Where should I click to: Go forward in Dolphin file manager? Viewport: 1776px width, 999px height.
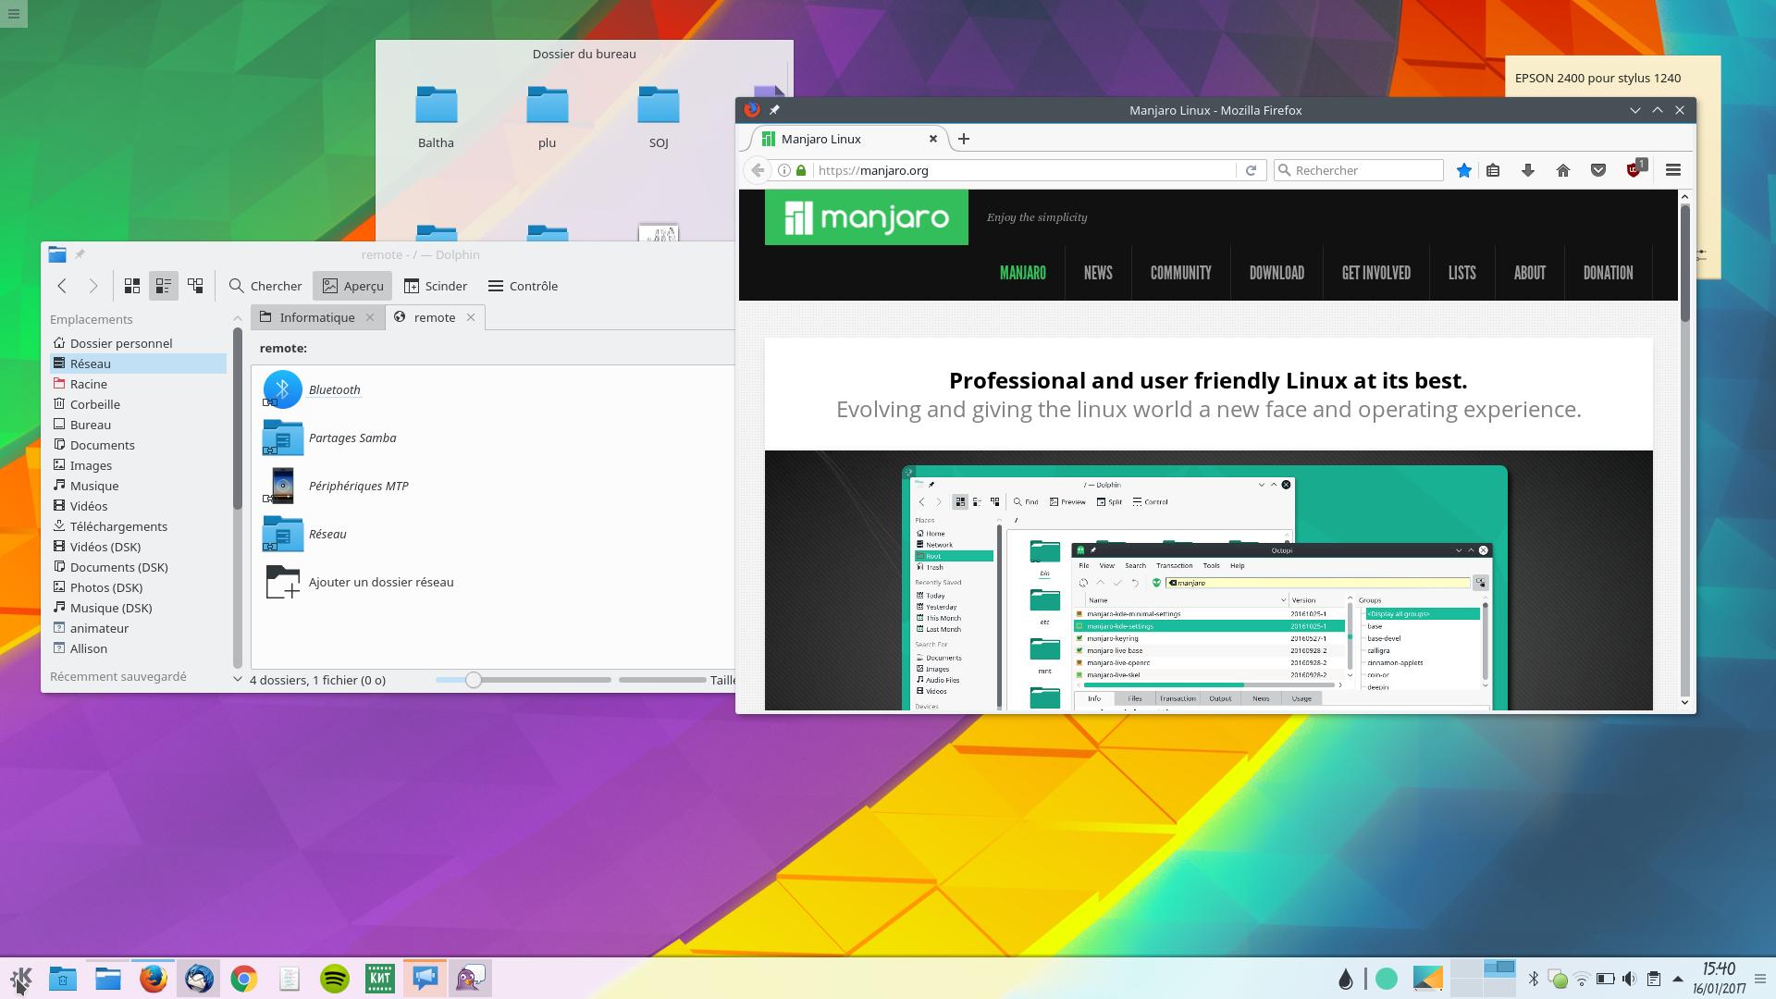93,286
